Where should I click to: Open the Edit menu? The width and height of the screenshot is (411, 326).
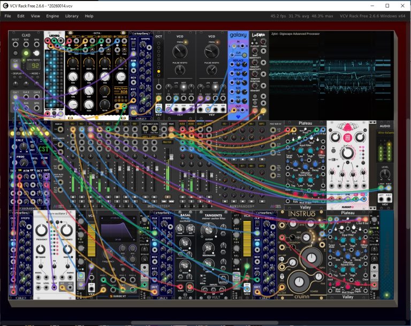click(21, 16)
